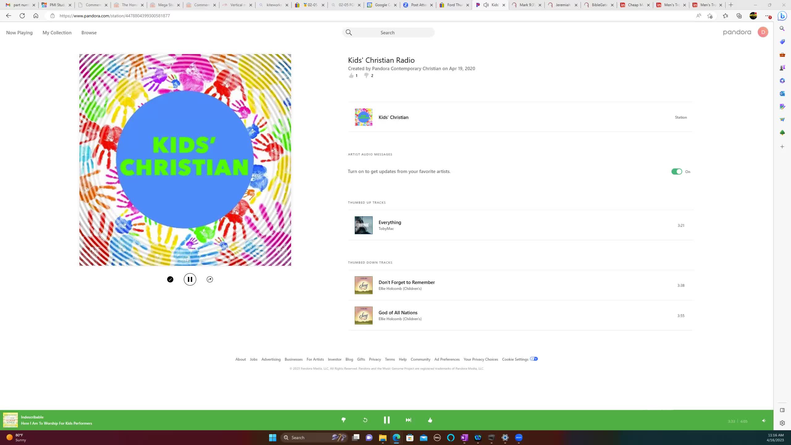Viewport: 791px width, 445px height.
Task: Open Edge settings and more menu
Action: (768, 16)
